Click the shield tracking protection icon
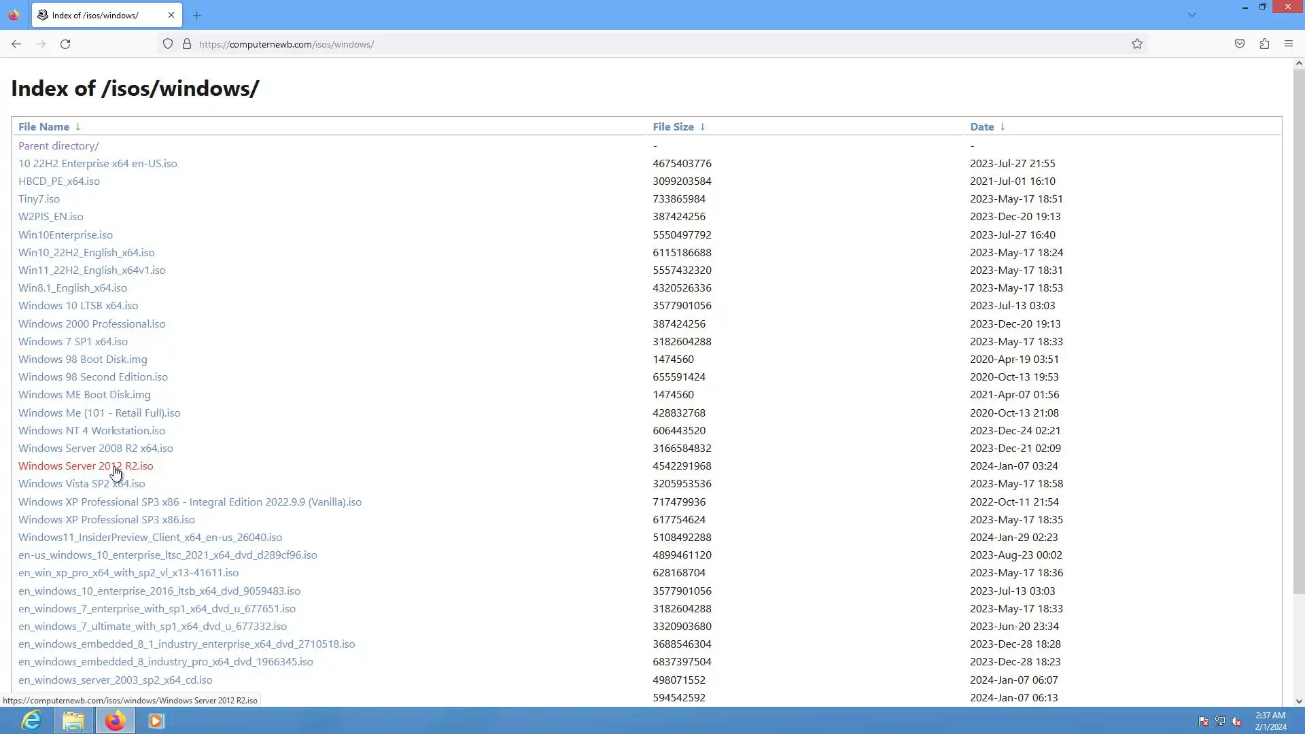 click(x=168, y=44)
